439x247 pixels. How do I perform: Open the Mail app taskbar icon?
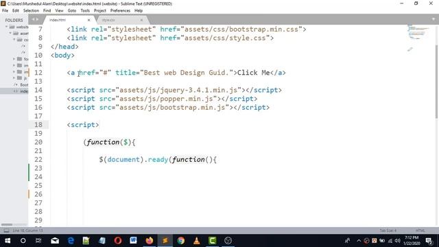pos(55,241)
